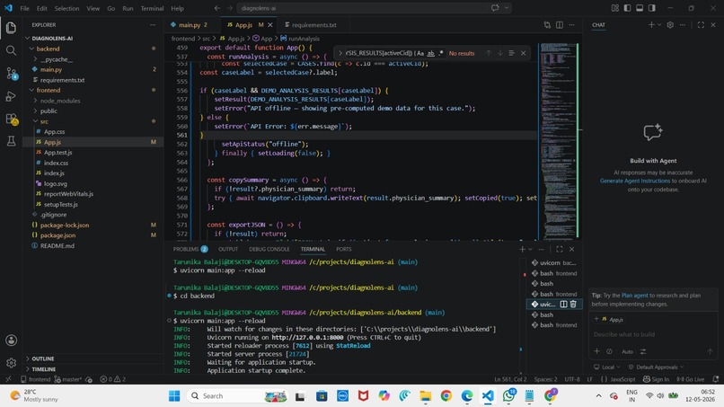
Task: Maximize the terminal panel size
Action: (559, 250)
